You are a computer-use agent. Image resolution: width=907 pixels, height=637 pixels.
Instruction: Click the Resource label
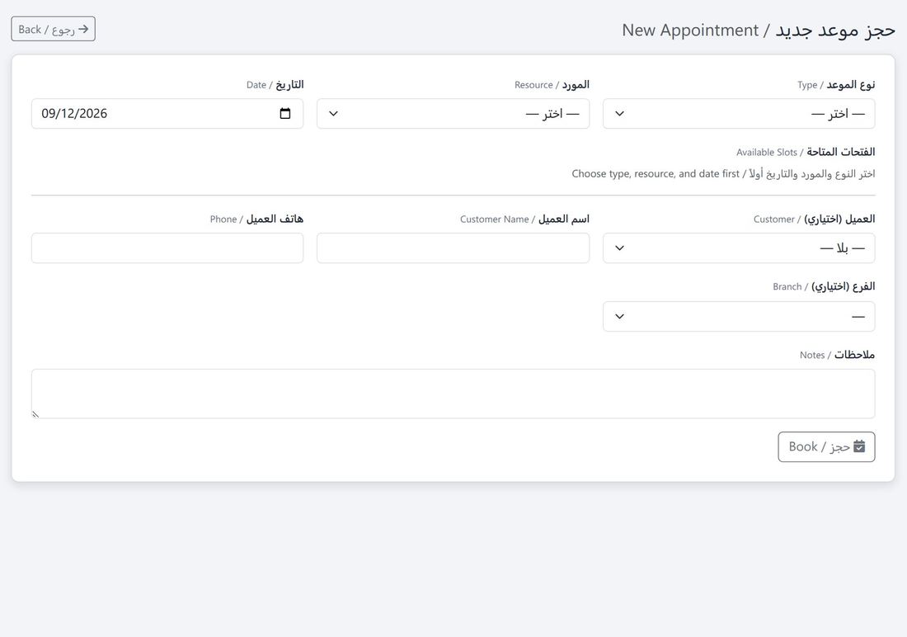click(552, 84)
